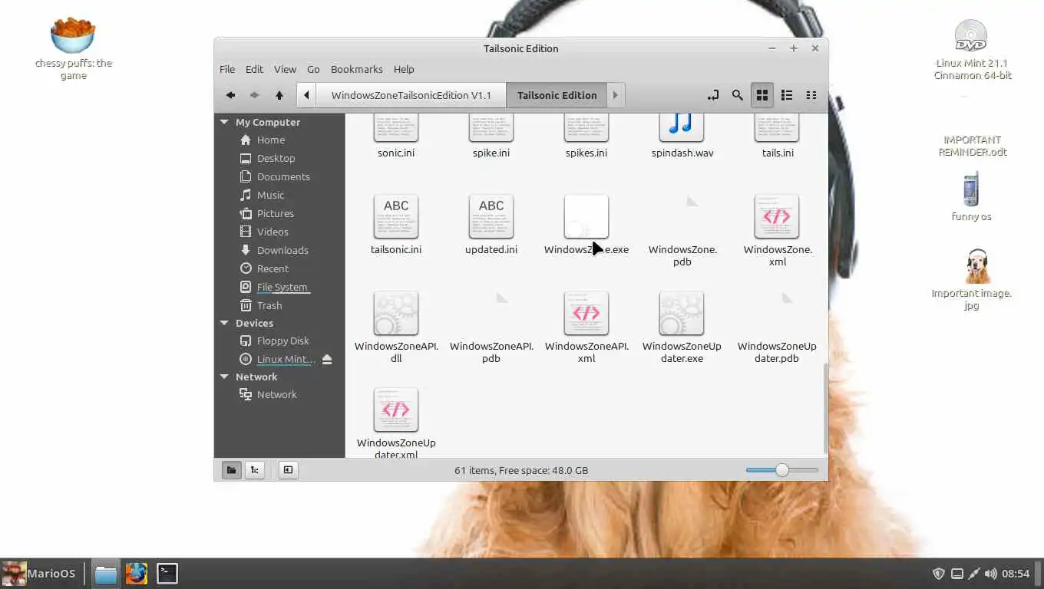This screenshot has height=589, width=1044.
Task: Go back with the left arrow button
Action: 230,95
